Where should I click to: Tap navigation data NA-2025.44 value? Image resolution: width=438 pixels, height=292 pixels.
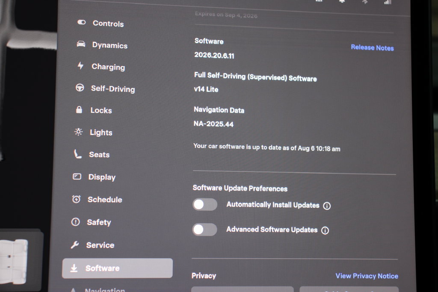[214, 124]
